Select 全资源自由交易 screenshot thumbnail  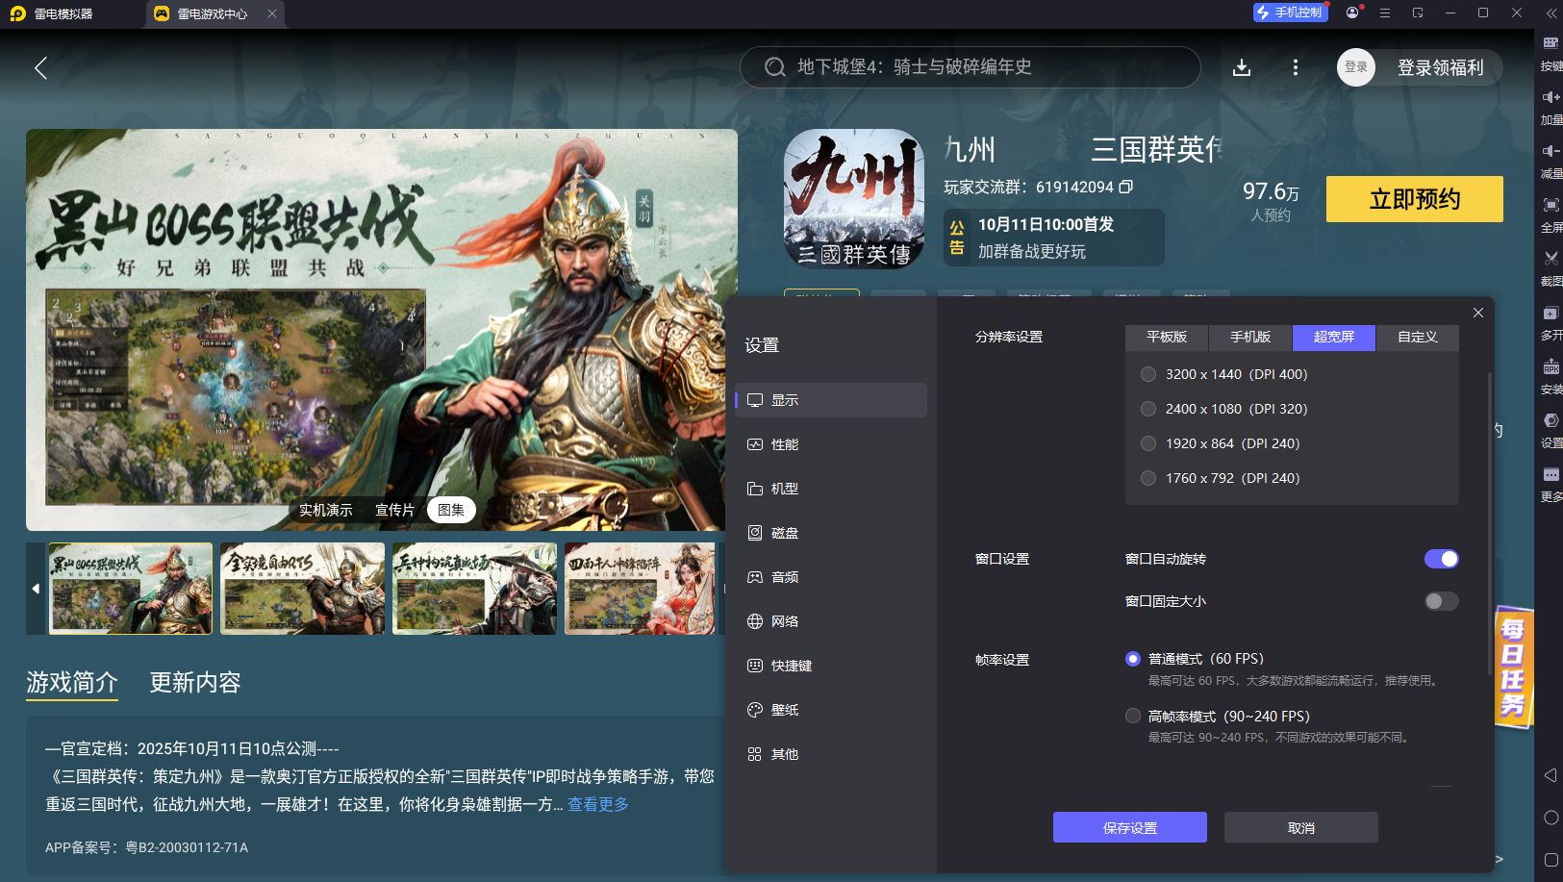point(302,589)
